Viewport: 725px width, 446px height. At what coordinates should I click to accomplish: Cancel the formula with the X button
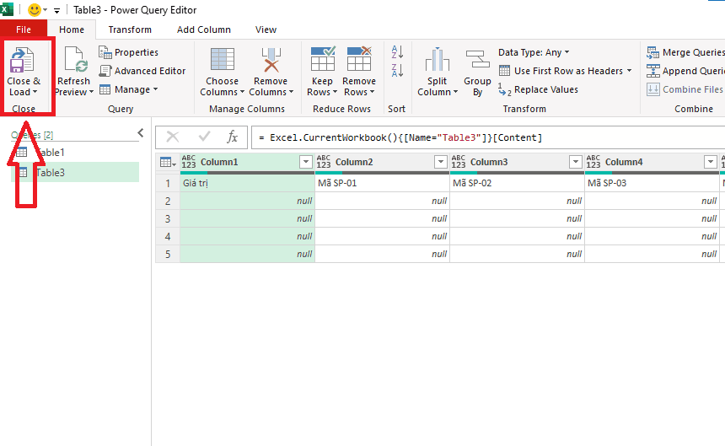point(173,137)
